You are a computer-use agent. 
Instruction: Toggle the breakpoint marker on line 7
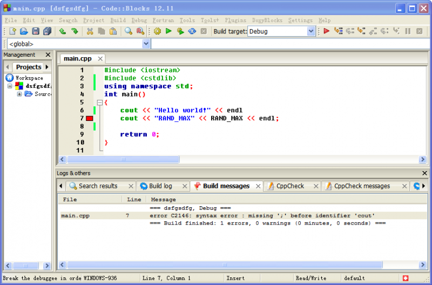click(x=90, y=118)
